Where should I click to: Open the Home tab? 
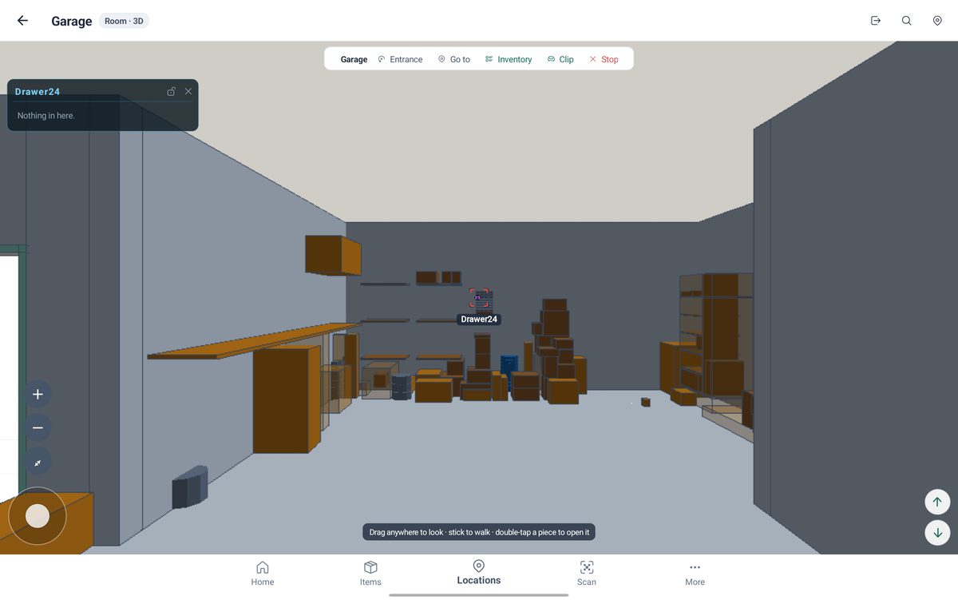tap(263, 573)
